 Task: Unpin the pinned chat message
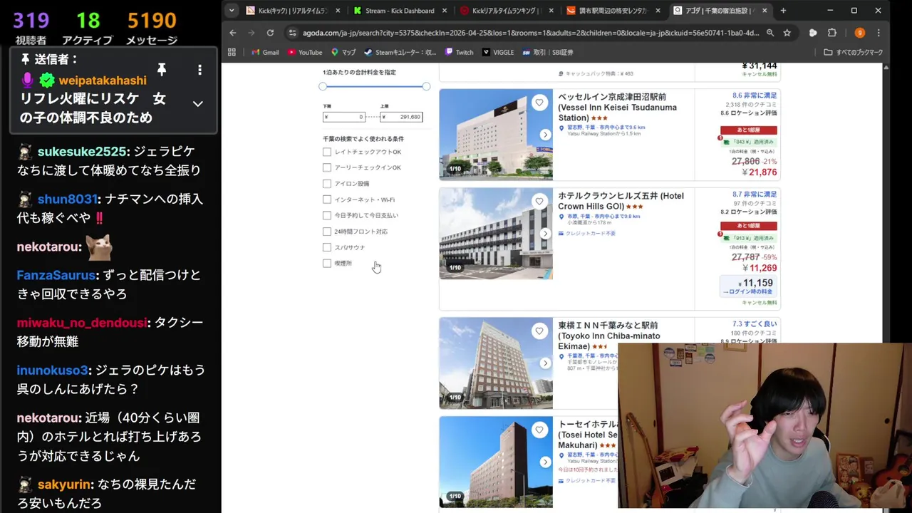tap(162, 69)
